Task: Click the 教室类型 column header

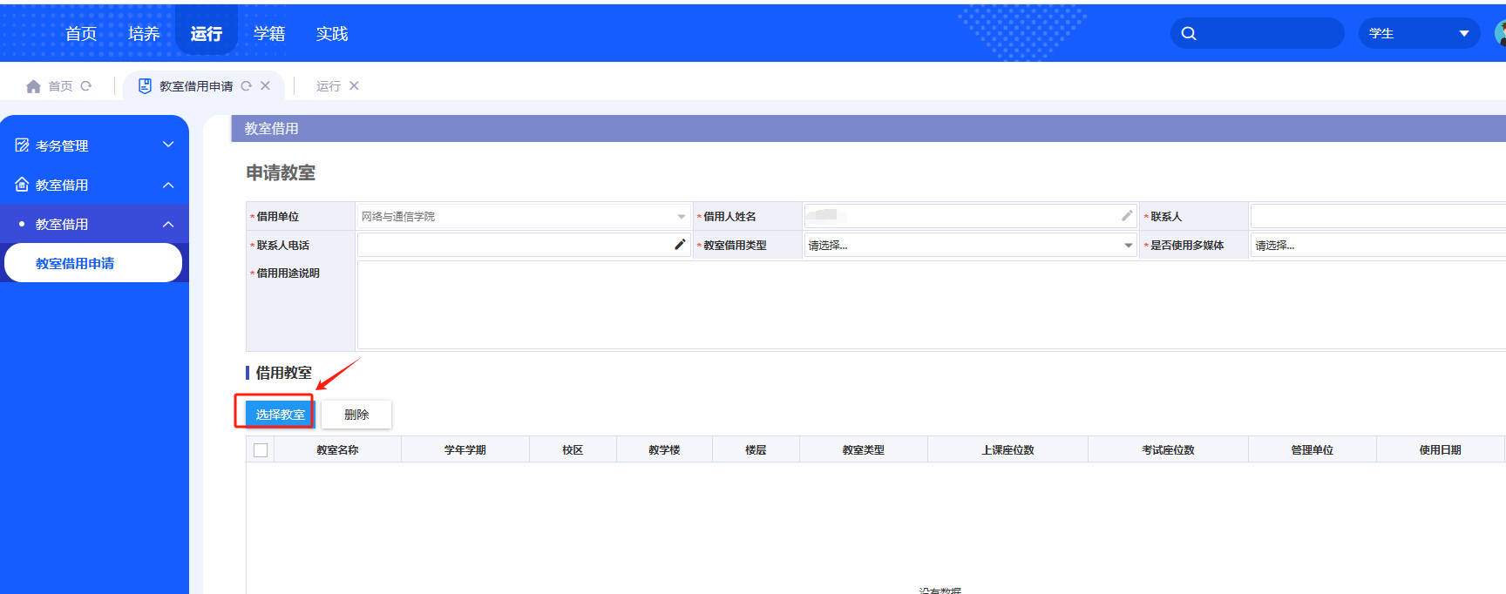Action: 864,450
